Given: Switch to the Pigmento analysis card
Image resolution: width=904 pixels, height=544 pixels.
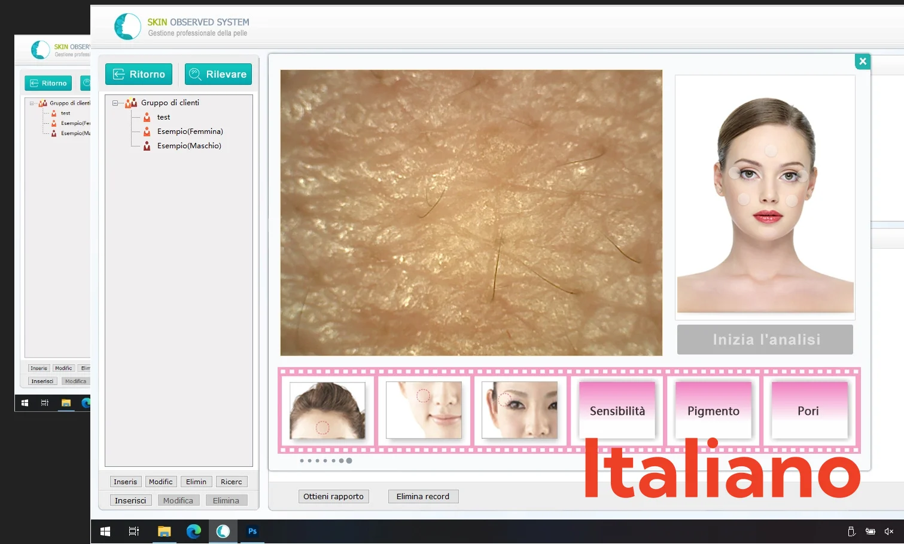Looking at the screenshot, I should [713, 411].
